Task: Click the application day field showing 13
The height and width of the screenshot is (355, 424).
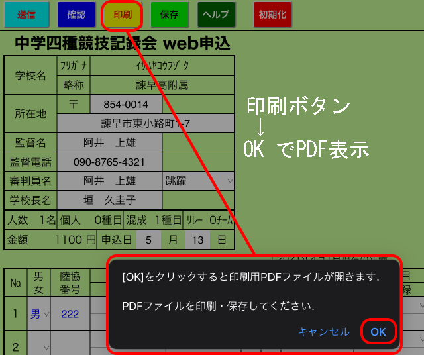Action: click(x=197, y=239)
